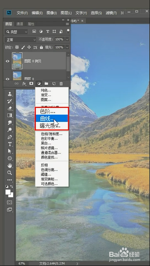Select the Clone Stamp tool

pos(10,94)
